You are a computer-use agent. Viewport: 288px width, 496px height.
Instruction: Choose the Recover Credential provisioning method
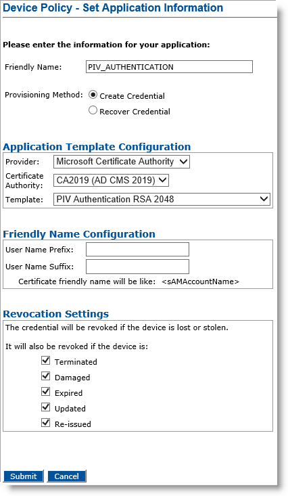[x=93, y=110]
